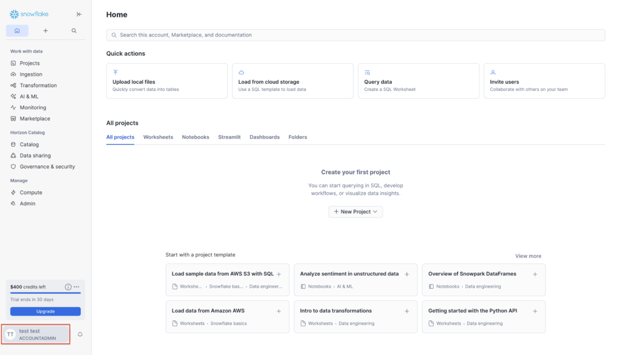The image size is (620, 355).
Task: Open the notifications bell icon
Action: 80,334
